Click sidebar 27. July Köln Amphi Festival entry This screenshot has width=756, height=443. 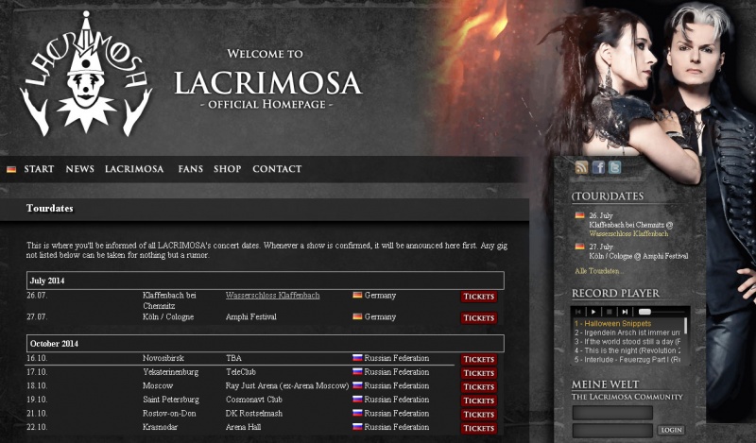(631, 251)
